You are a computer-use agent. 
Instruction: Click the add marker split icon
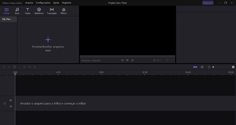(x=202, y=67)
